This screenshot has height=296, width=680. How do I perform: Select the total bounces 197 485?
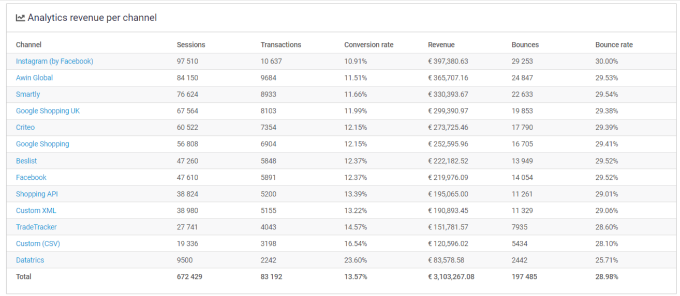(x=524, y=276)
